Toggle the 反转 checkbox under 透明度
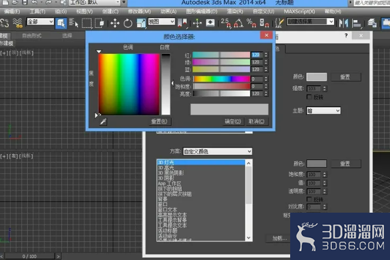 click(309, 199)
